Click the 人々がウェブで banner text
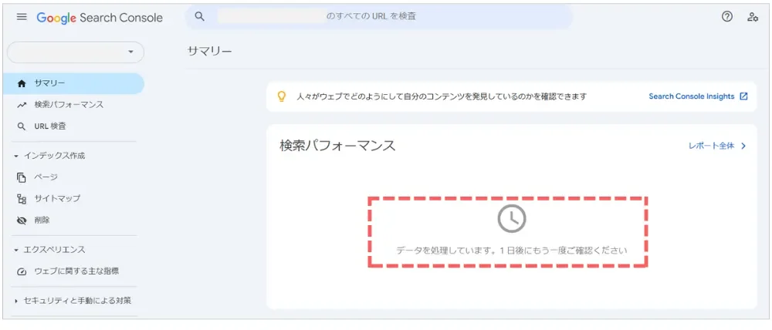The image size is (772, 330). [442, 97]
